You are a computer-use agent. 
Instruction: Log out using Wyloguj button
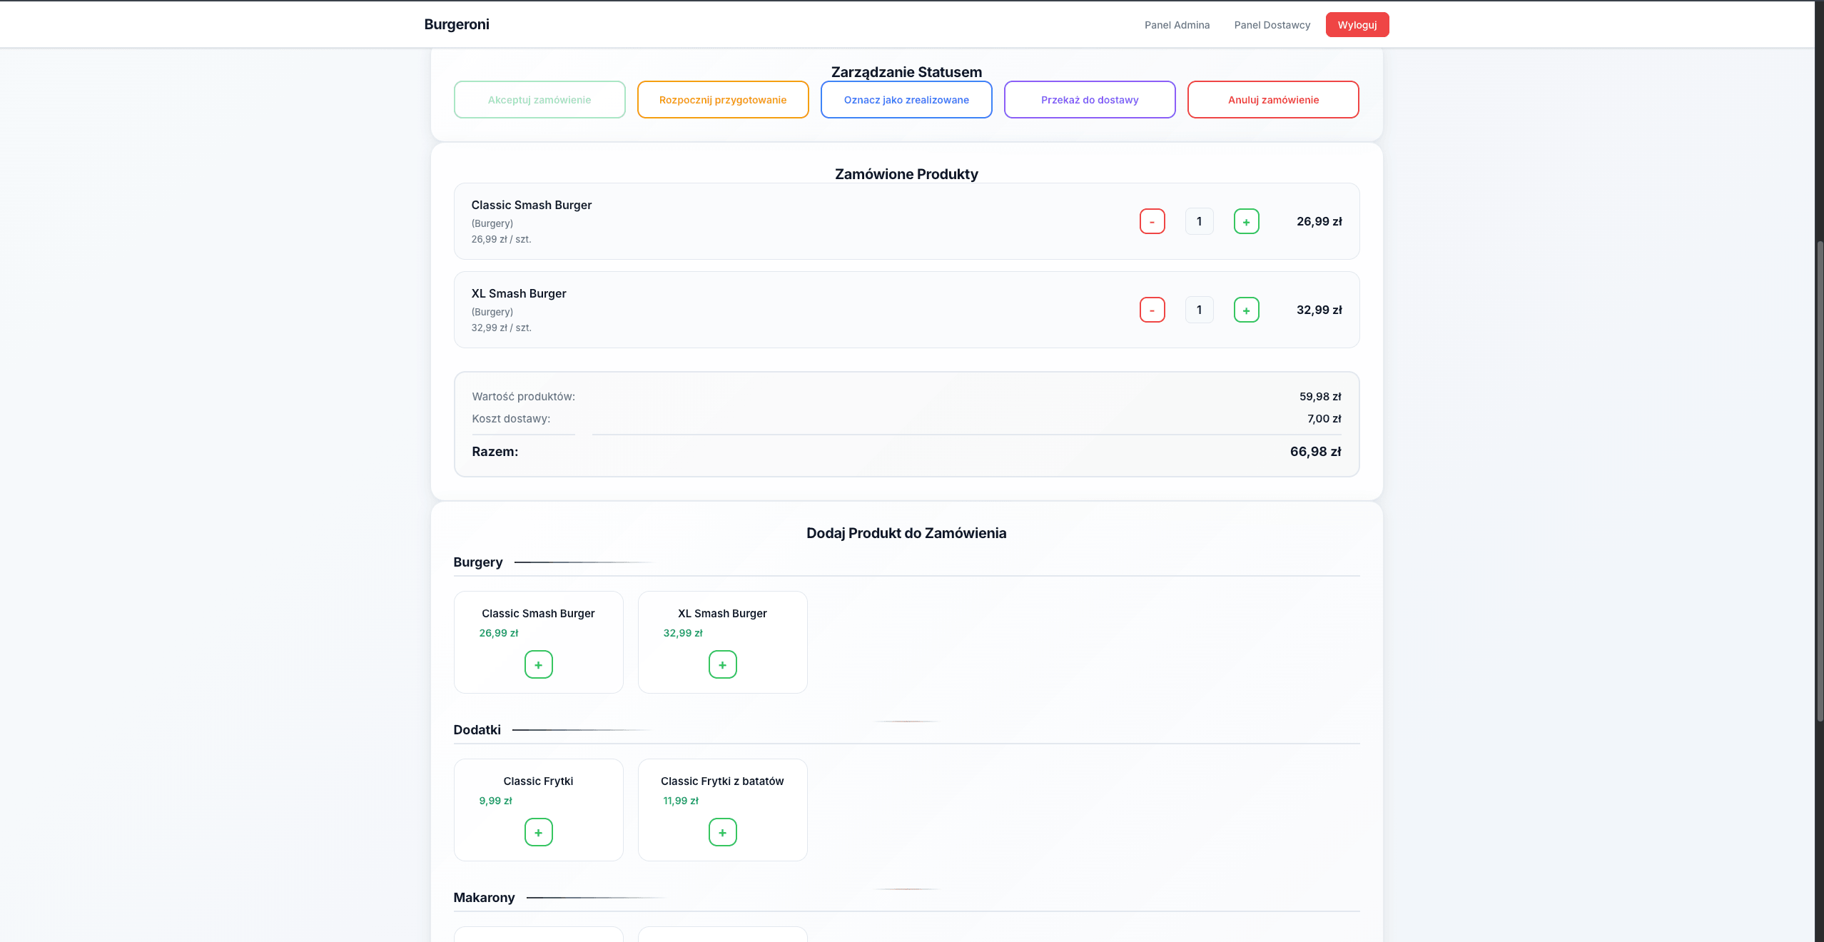(x=1357, y=25)
